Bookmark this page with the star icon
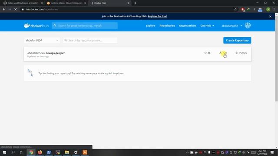The height and width of the screenshot is (156, 278). pyautogui.click(x=235, y=10)
